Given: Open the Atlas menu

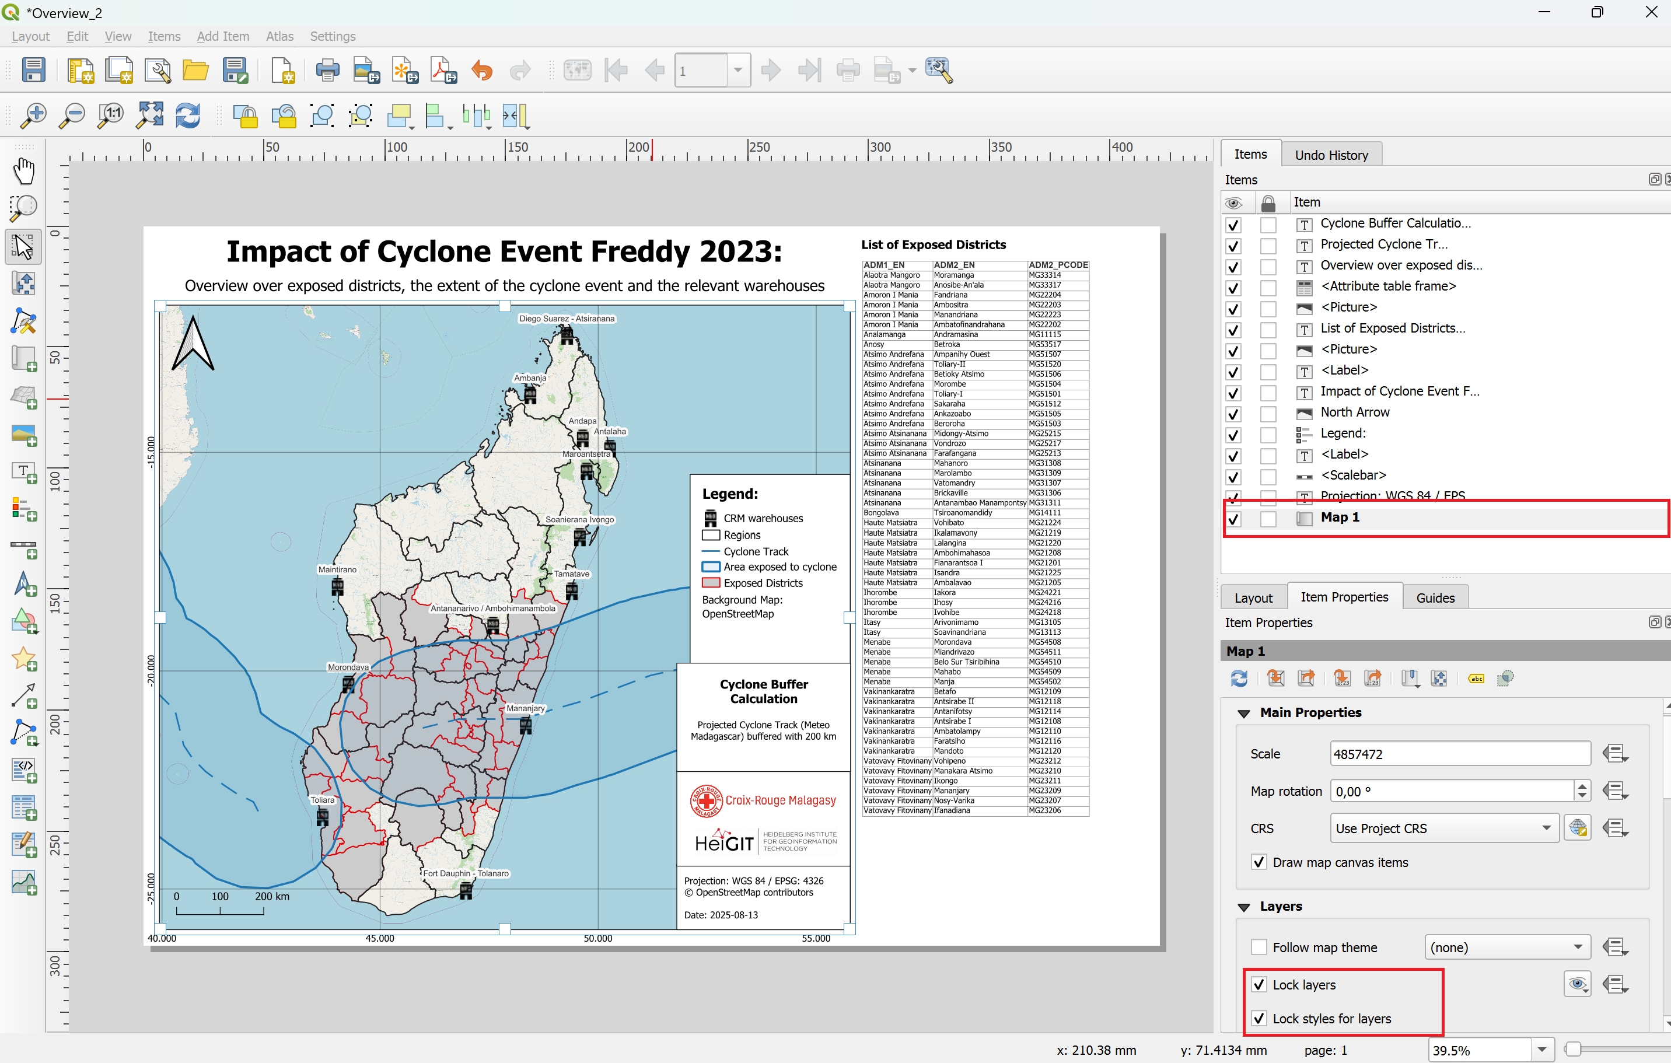Looking at the screenshot, I should [279, 36].
